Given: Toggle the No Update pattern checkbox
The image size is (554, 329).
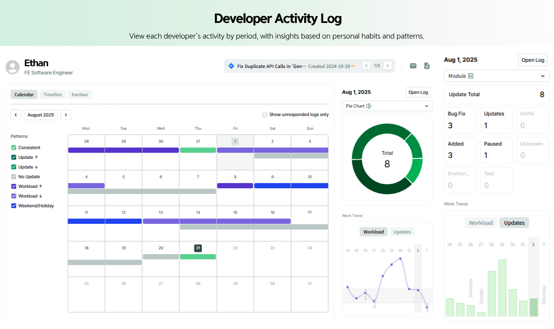Looking at the screenshot, I should click(x=13, y=177).
